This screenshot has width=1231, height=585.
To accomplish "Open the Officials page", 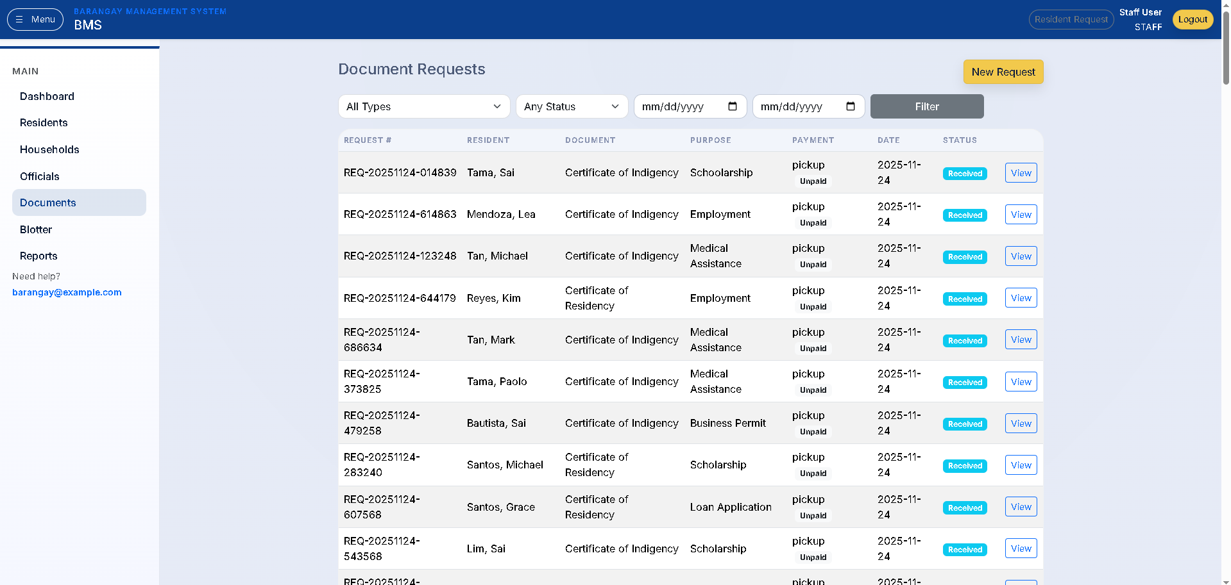I will 39,176.
